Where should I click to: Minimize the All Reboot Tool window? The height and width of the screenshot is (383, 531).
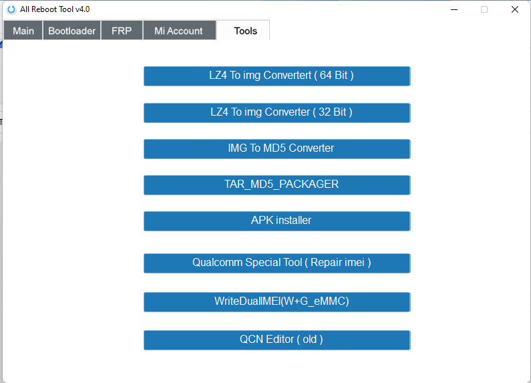click(454, 9)
